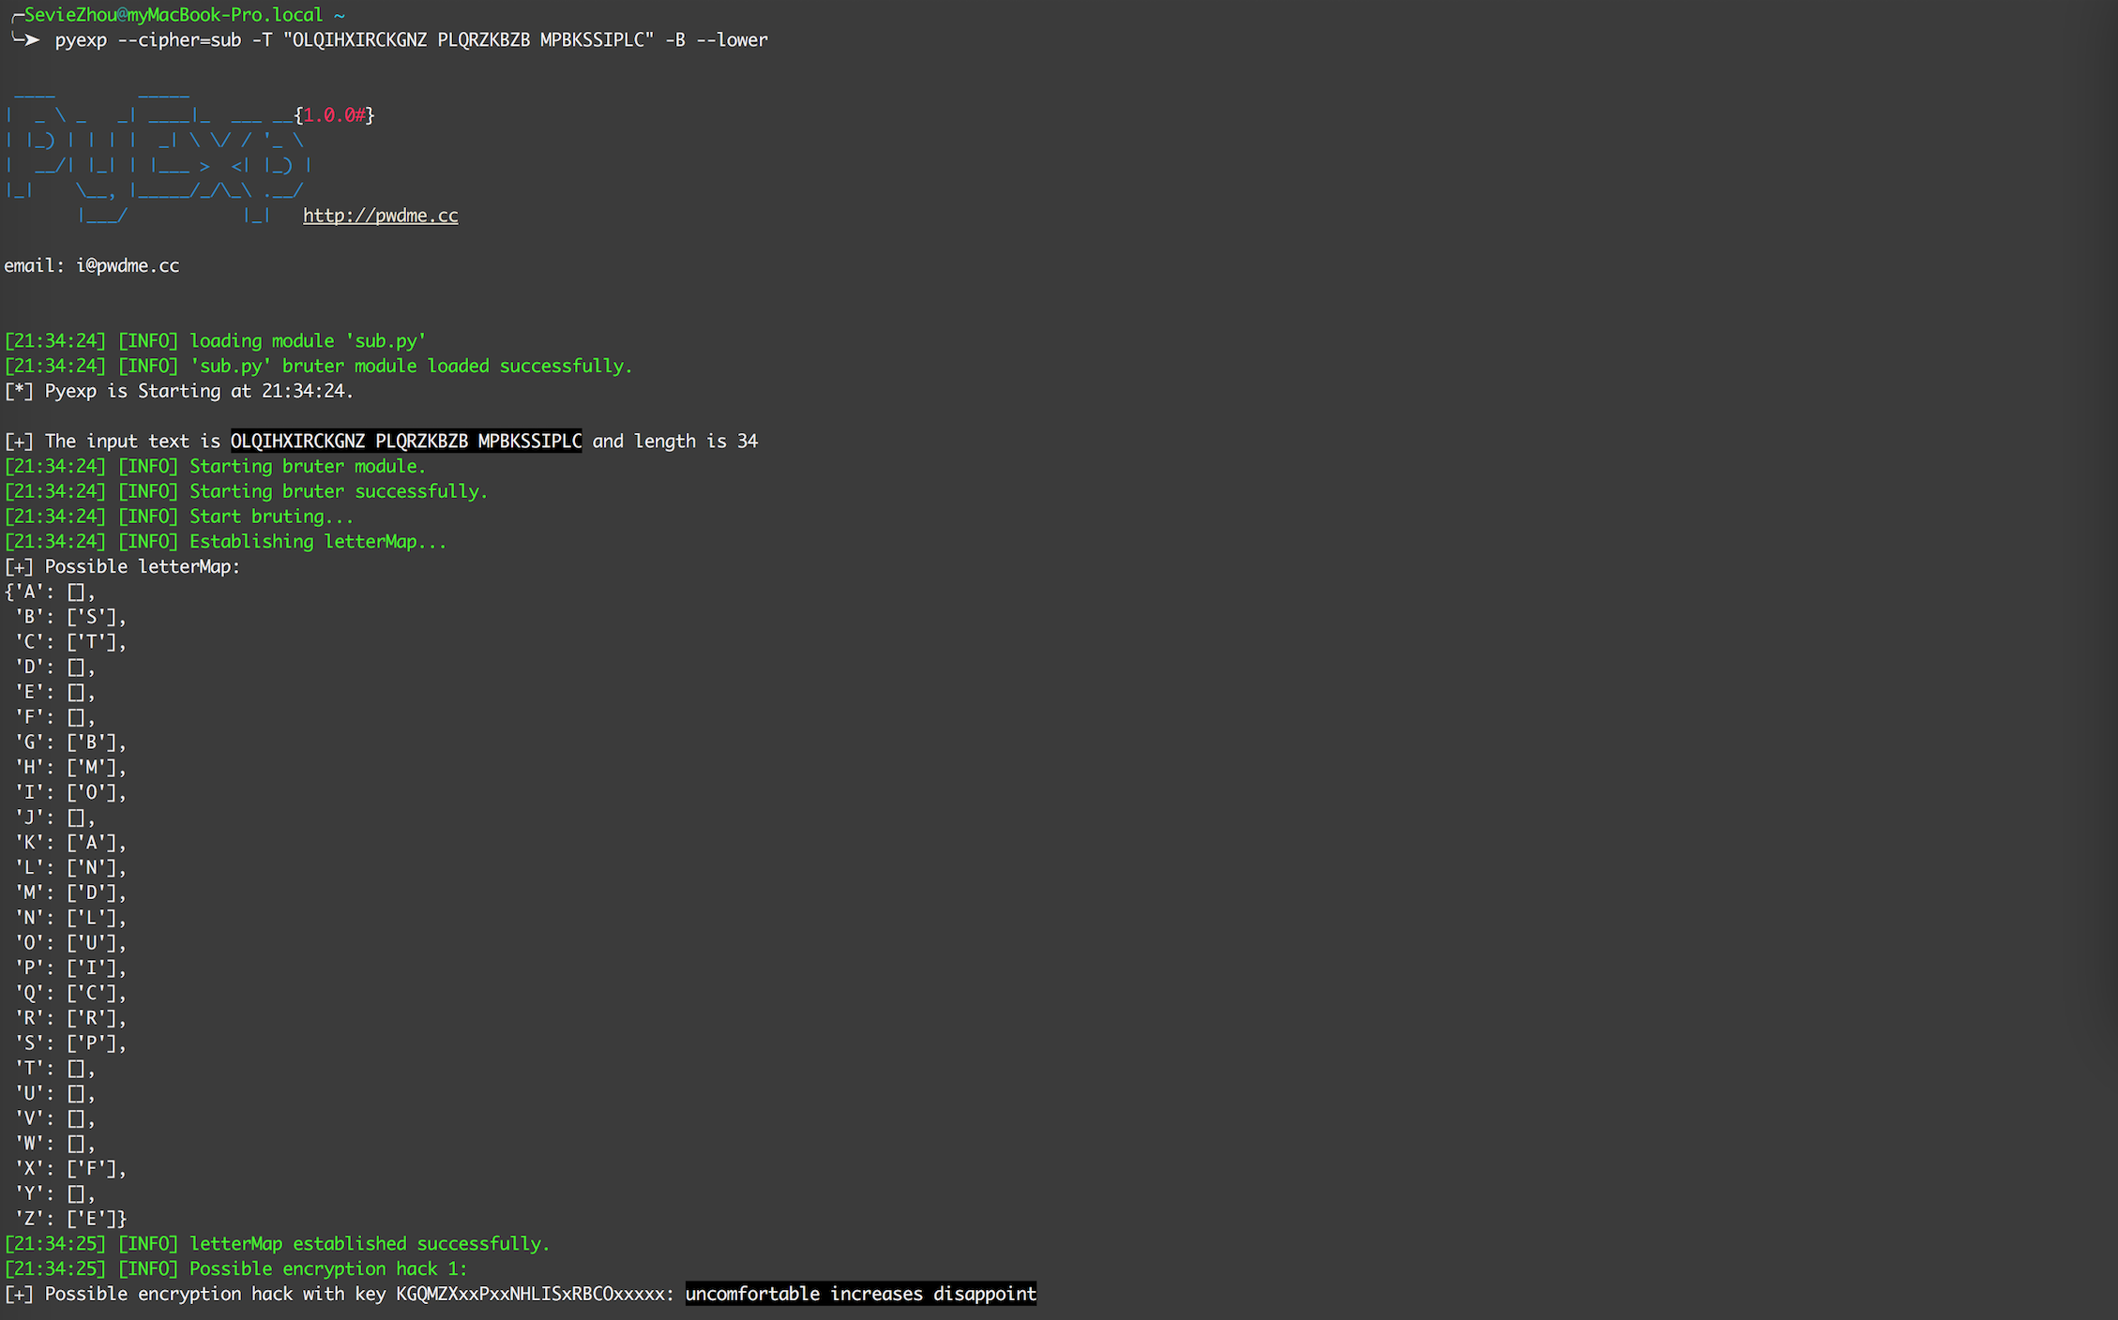Click the red version number 1.0.0#

tap(334, 115)
